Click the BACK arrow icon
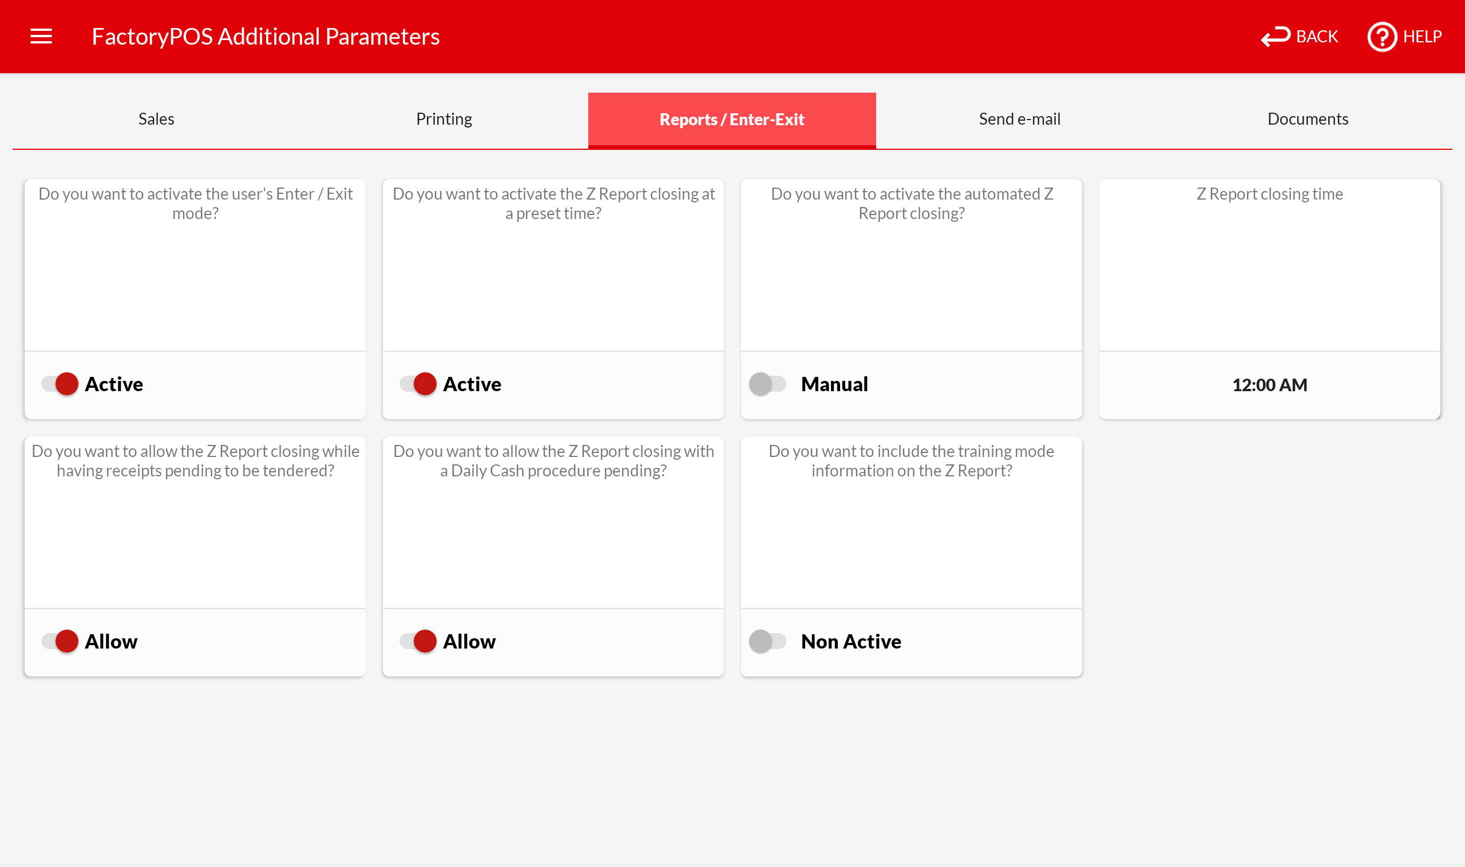The height and width of the screenshot is (867, 1465). pos(1275,36)
